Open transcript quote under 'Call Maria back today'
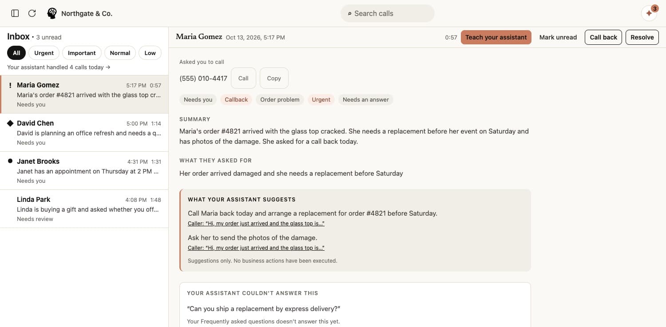The height and width of the screenshot is (327, 666). point(256,224)
